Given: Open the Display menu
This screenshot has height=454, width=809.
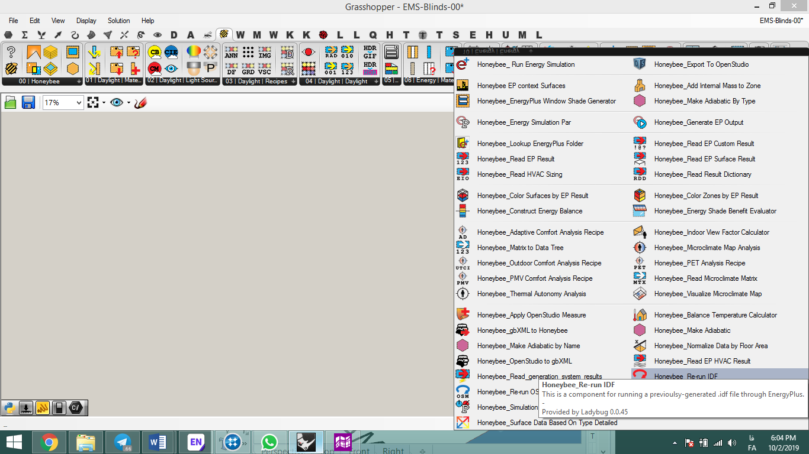Looking at the screenshot, I should [86, 20].
